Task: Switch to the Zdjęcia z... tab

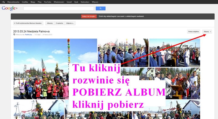Action: coord(70,23)
